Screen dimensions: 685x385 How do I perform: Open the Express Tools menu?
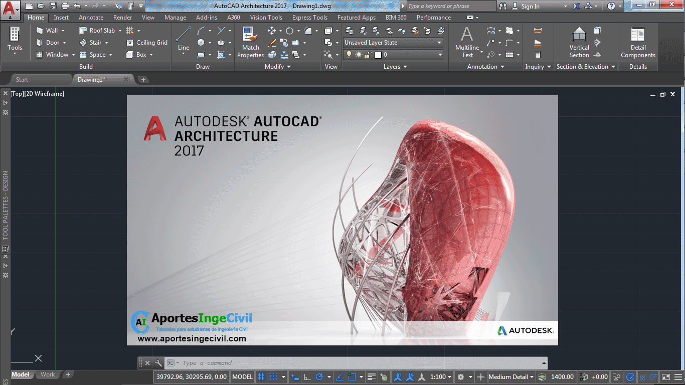point(309,17)
